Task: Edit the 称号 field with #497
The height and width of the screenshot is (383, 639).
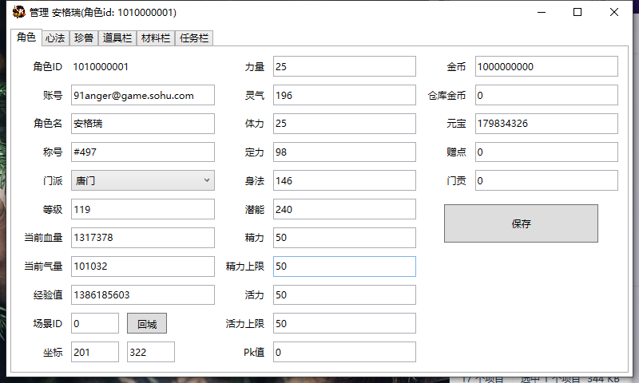Action: click(143, 152)
